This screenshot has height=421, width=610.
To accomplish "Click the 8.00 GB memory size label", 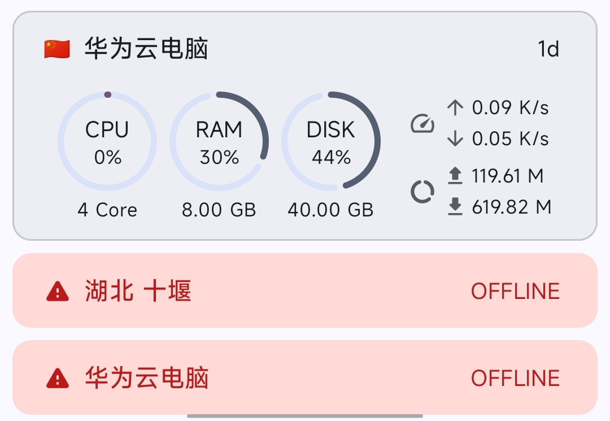I will point(219,210).
